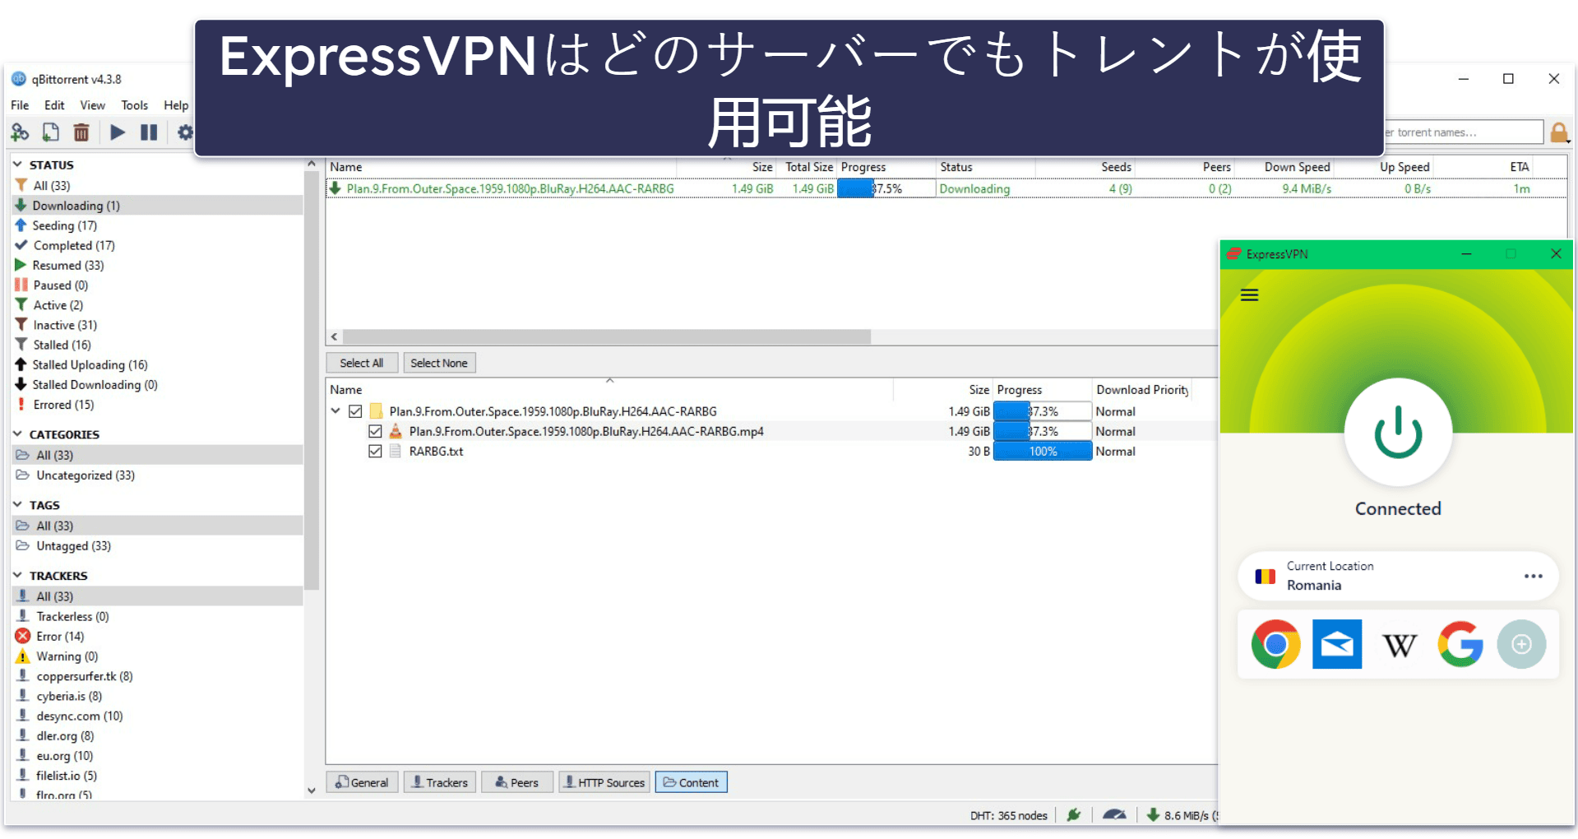Filter by coppersurfer.tk tracker

click(x=157, y=676)
